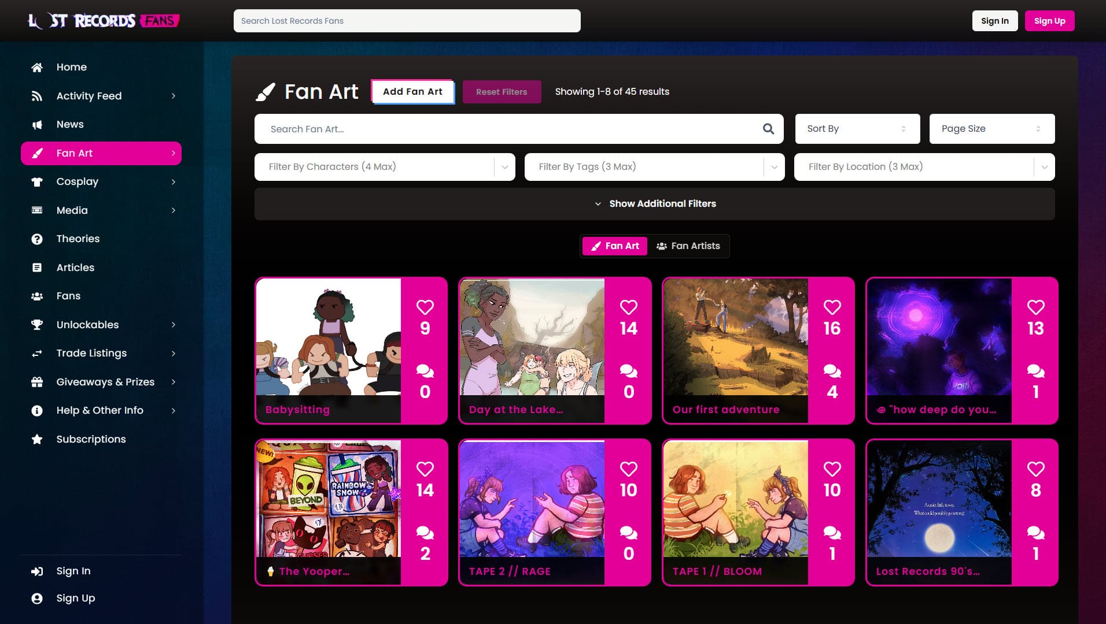Expand the Trade Listings chevron
Viewport: 1106px width, 624px height.
click(x=173, y=354)
